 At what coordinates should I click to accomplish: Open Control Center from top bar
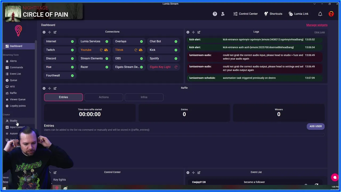245,14
